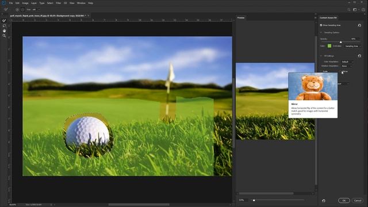Open the brush Size dropdown arrow
The height and width of the screenshot is (207, 368).
point(39,10)
